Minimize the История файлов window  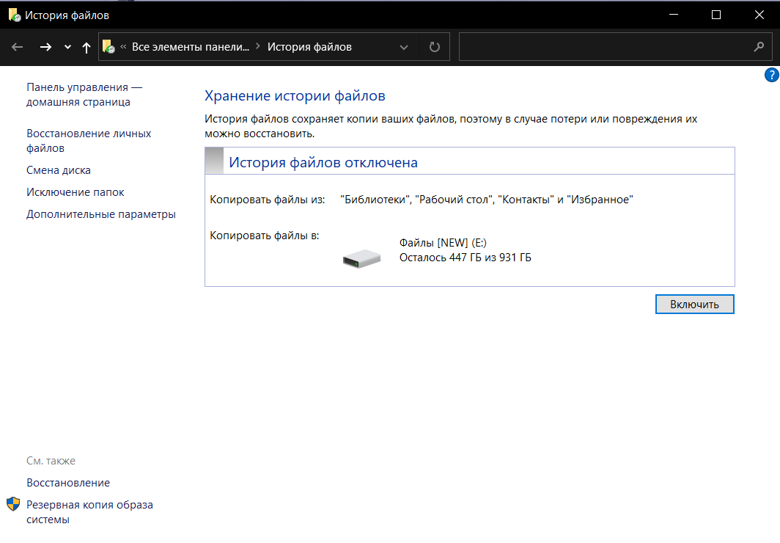click(674, 15)
